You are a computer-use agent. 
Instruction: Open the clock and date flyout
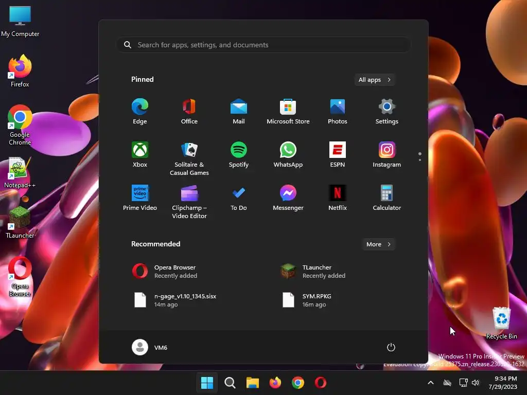503,383
